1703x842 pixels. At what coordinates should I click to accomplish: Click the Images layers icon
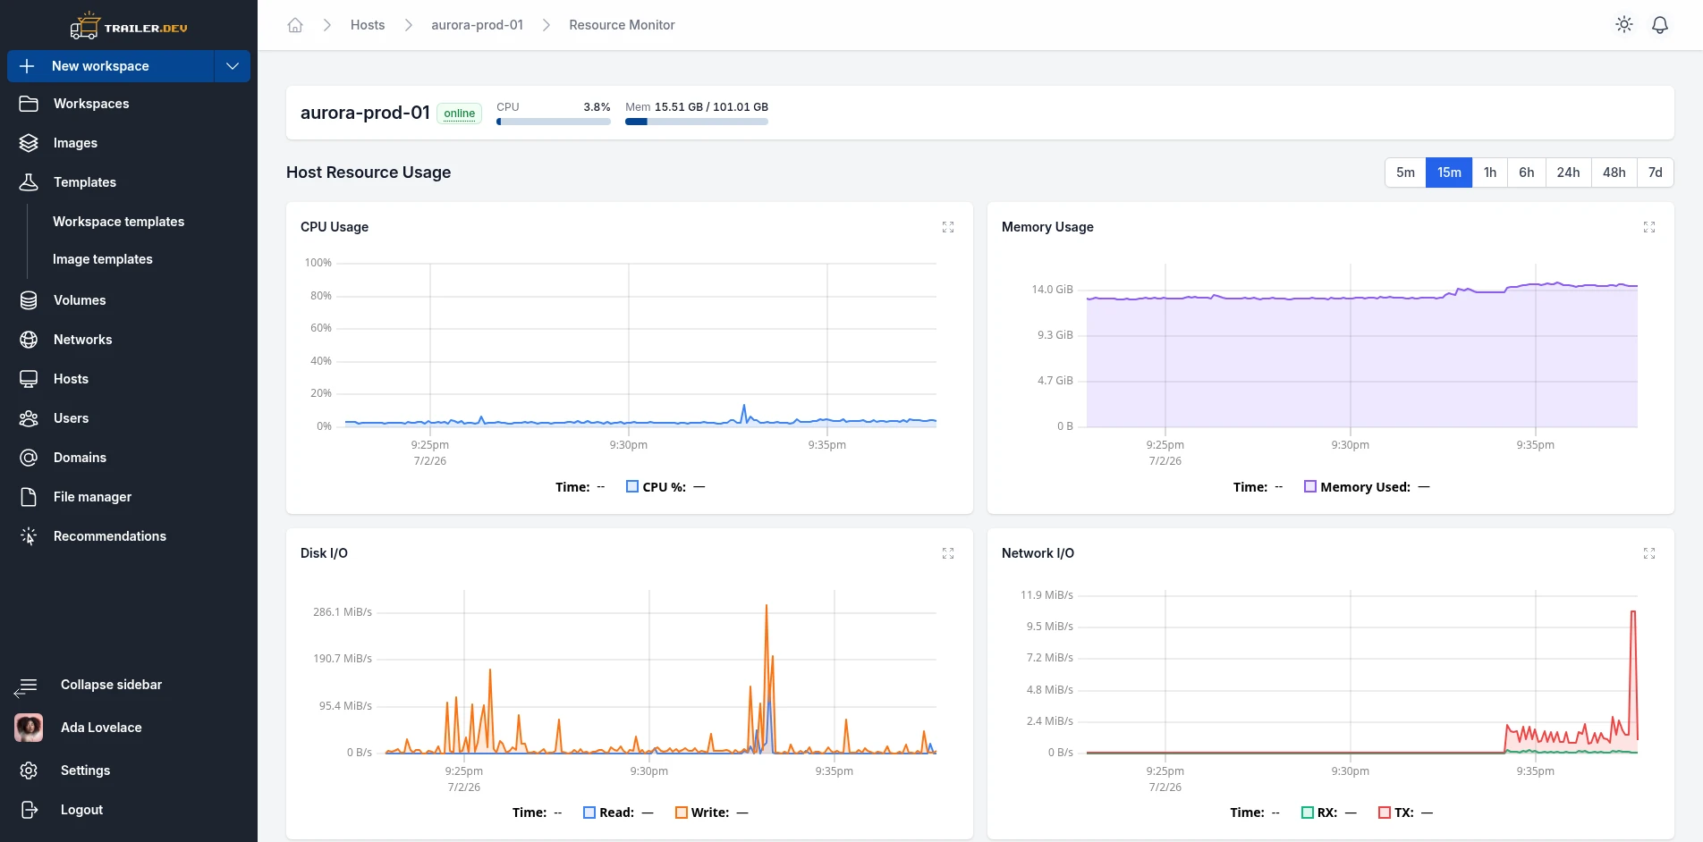(x=29, y=143)
